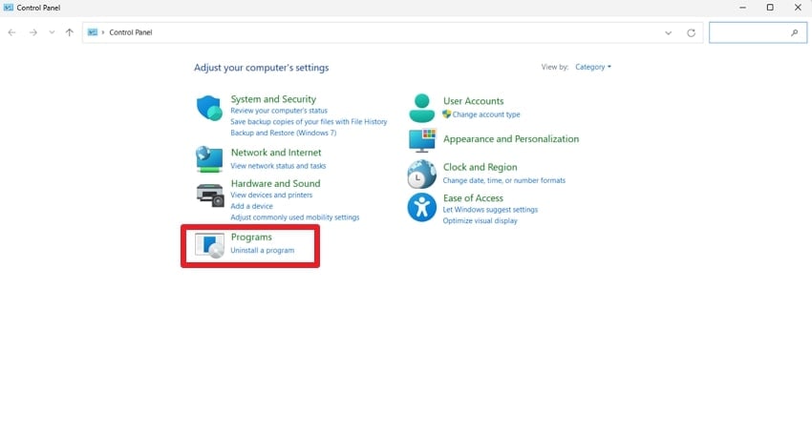
Task: Click Review your computer's status
Action: 279,111
